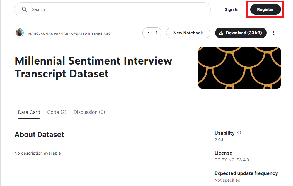This screenshot has height=186, width=293.
Task: Switch to the Code tab
Action: pyautogui.click(x=57, y=112)
